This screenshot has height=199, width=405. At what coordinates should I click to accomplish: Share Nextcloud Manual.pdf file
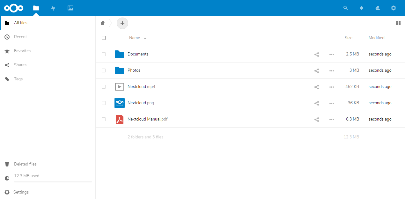317,120
